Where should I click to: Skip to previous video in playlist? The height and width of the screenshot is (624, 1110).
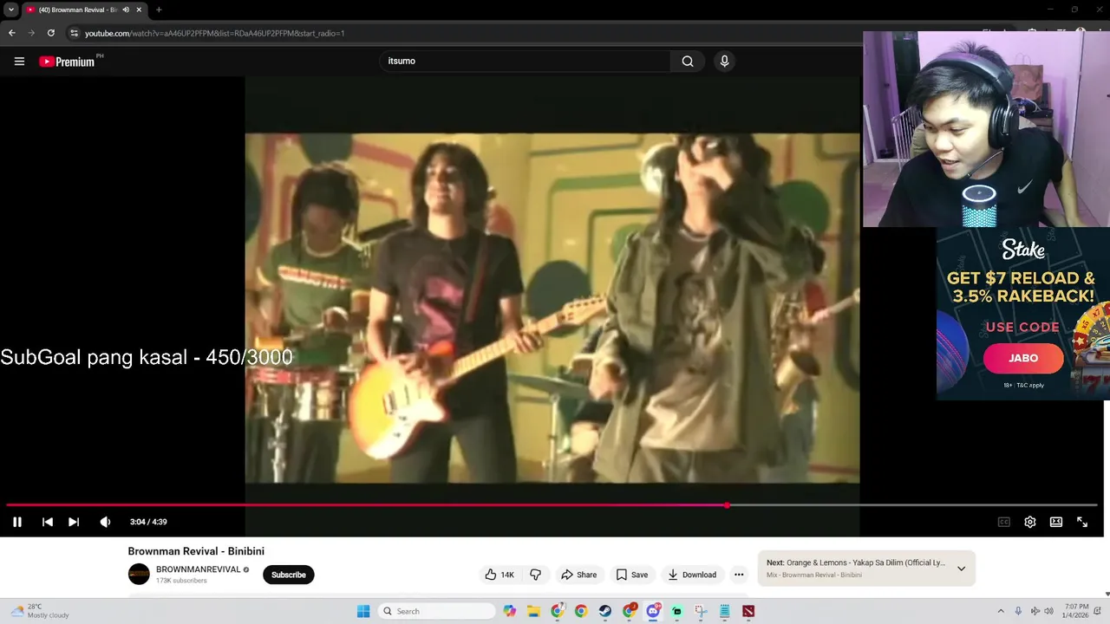click(48, 522)
